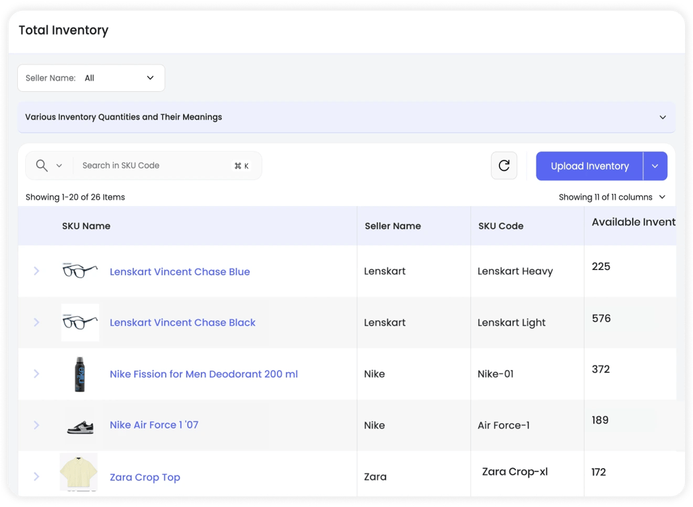Open the search field type chevron
The image size is (693, 507).
click(x=59, y=166)
